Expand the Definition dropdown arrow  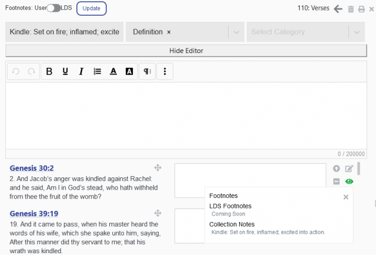point(236,32)
